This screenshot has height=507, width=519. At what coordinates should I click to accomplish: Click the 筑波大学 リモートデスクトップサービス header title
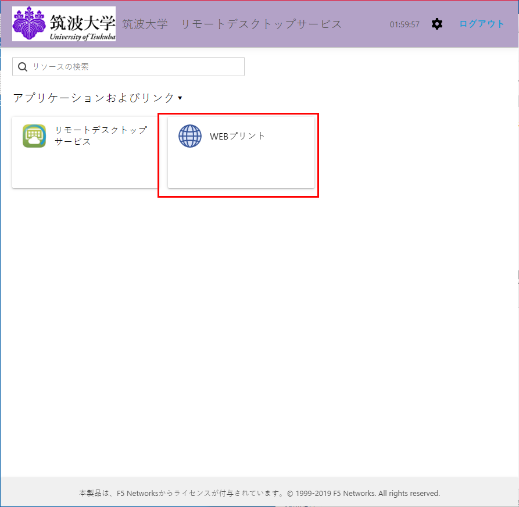coord(232,24)
